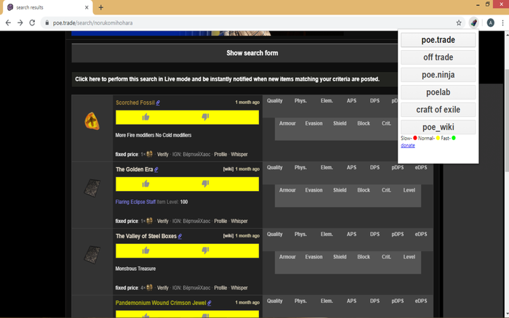
Task: Click thumbs down on The Golden Era
Action: coord(205,184)
